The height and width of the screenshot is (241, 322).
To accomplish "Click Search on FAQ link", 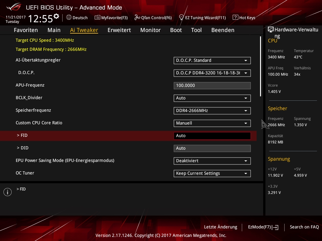I will [x=304, y=227].
